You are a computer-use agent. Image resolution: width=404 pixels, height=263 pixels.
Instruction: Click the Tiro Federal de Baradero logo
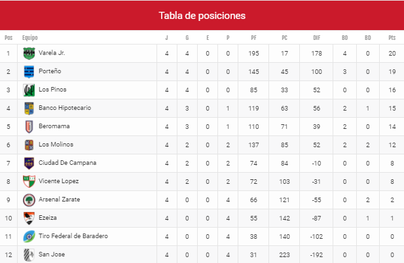click(x=29, y=236)
